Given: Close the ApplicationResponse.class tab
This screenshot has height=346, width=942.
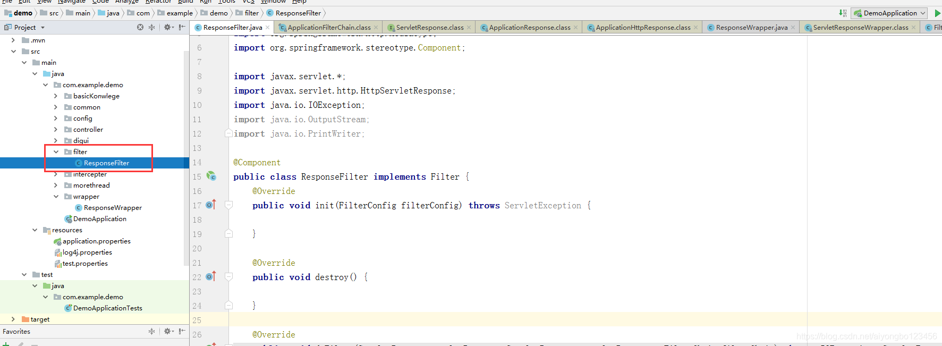Looking at the screenshot, I should [576, 28].
